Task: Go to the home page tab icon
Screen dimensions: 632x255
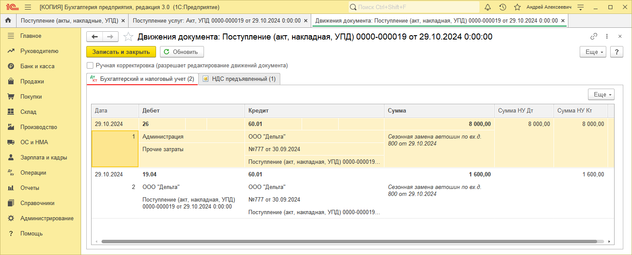Action: click(x=7, y=20)
